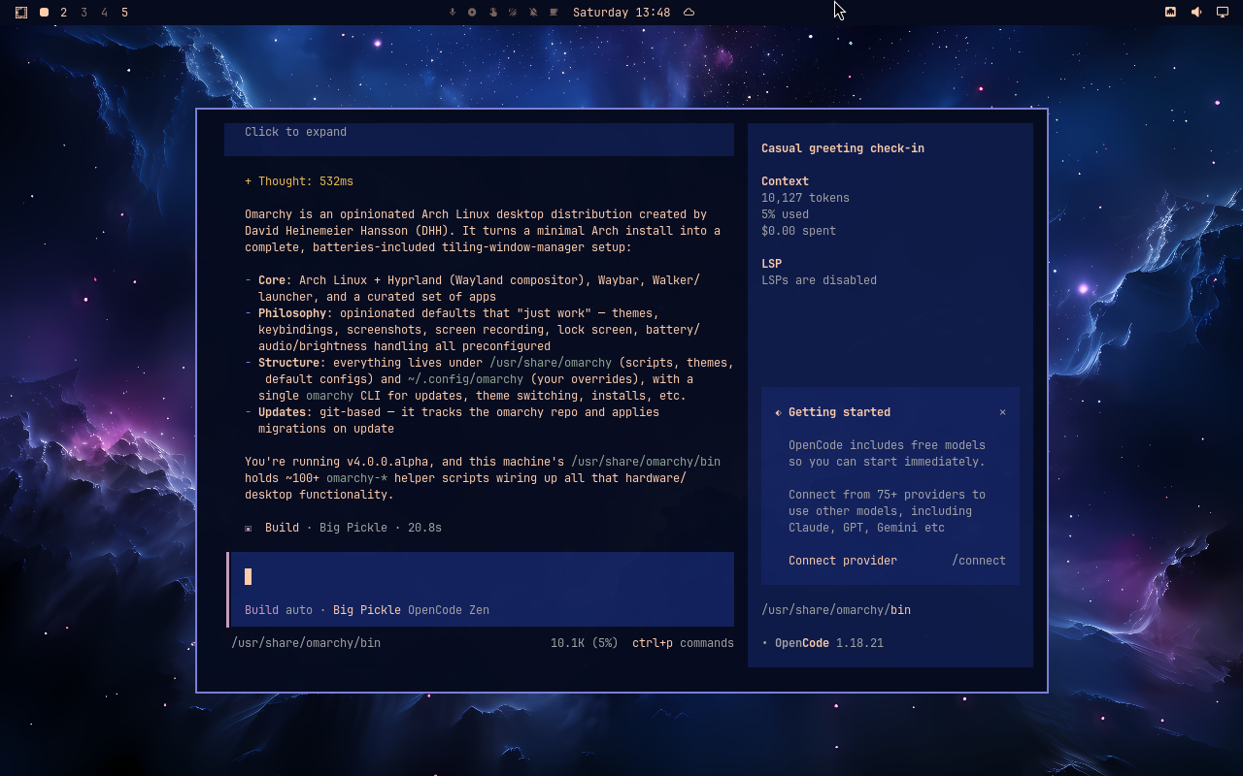Click the Getting started bullet icon
The width and height of the screenshot is (1243, 776).
click(778, 413)
